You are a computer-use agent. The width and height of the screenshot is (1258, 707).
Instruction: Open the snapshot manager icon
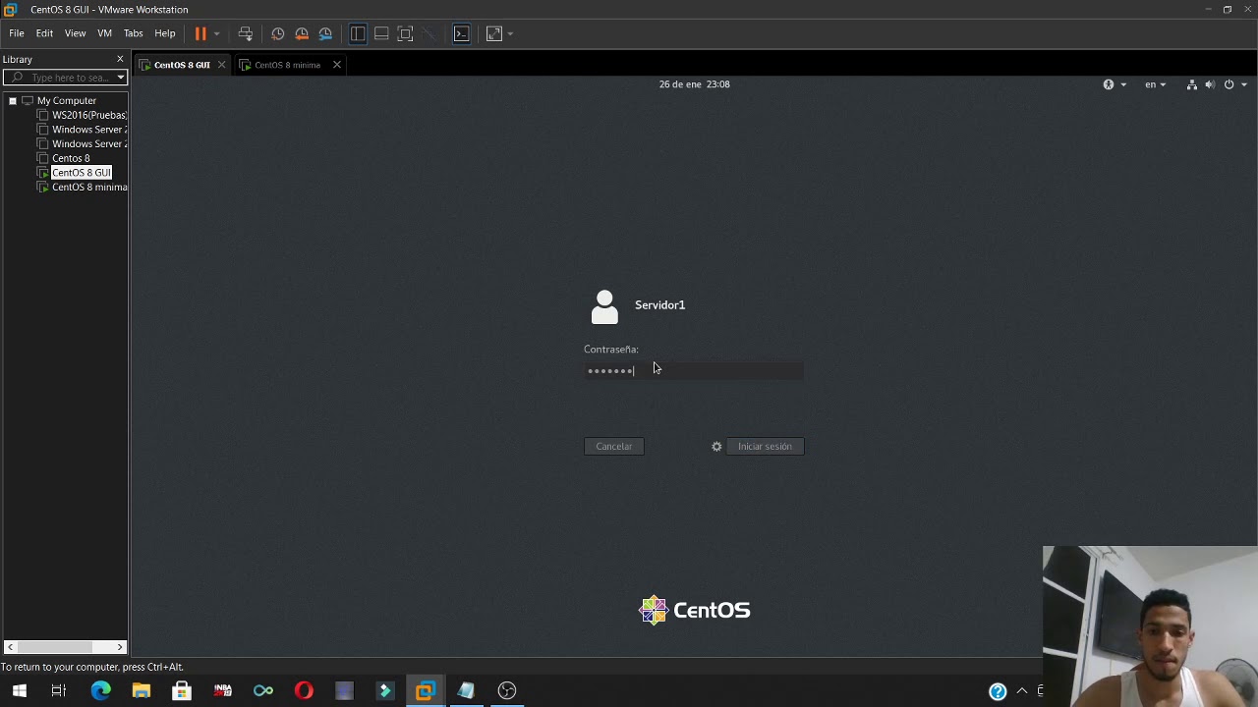(325, 33)
